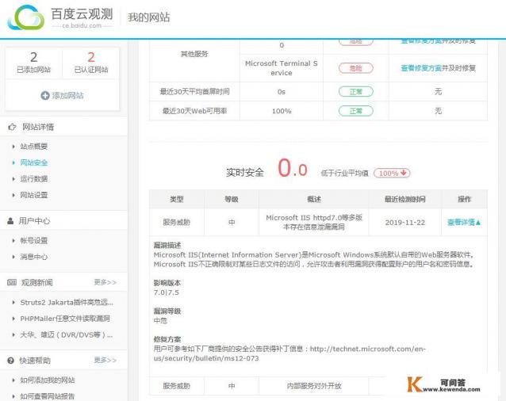Click the 100% availability value
The image size is (506, 401).
click(x=282, y=111)
